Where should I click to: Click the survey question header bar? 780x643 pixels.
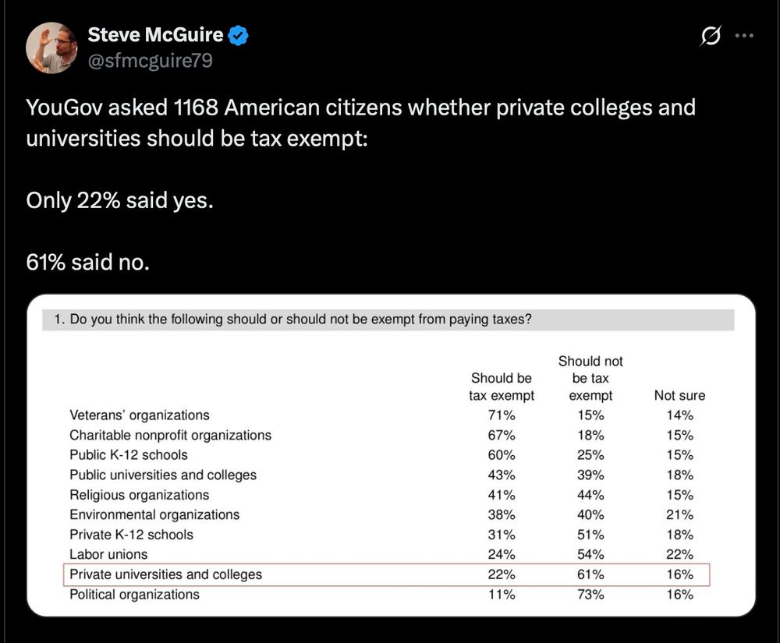[388, 320]
